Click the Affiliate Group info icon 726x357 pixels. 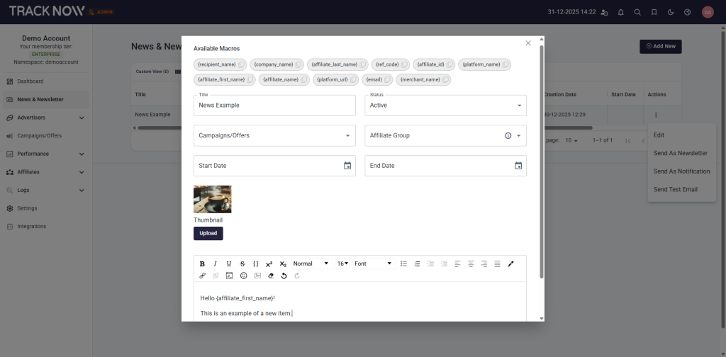pos(508,135)
